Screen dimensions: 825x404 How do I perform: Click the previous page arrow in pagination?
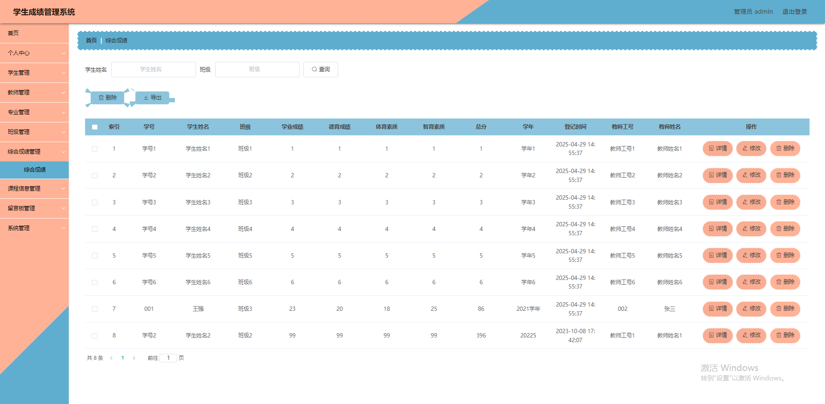click(x=111, y=357)
